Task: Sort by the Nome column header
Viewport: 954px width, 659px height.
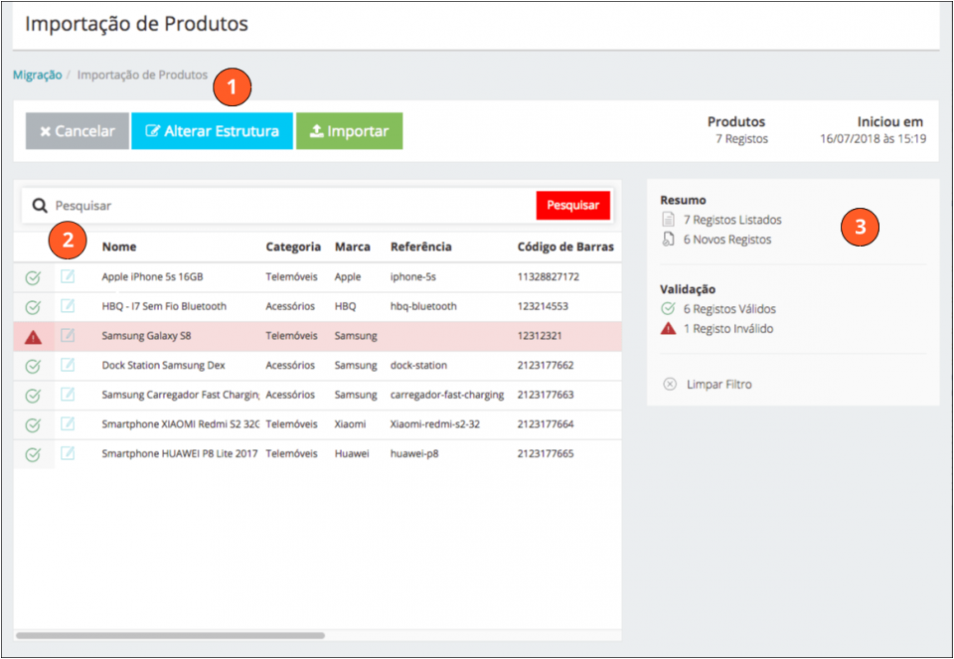Action: pos(119,247)
